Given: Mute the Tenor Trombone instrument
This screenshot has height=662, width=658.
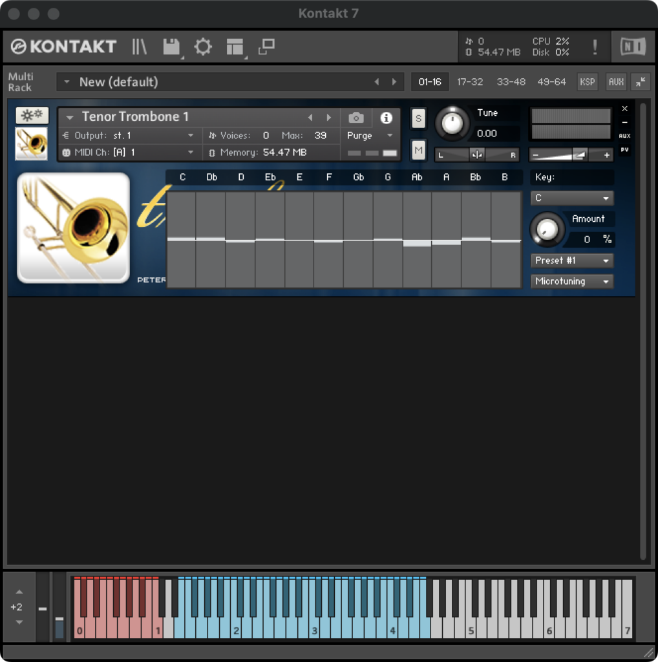Looking at the screenshot, I should [418, 150].
